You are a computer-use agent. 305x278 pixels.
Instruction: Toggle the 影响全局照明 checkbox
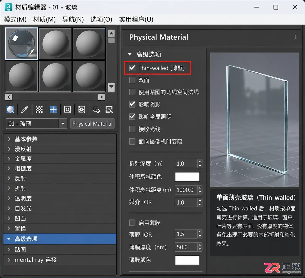[x=132, y=116]
